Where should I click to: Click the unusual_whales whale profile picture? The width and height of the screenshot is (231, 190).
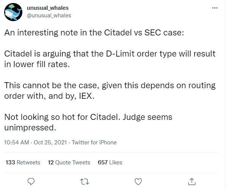[13, 12]
